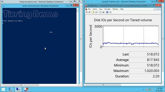Click the MMC document icon beside File
The height and width of the screenshot is (92, 165).
(86, 9)
